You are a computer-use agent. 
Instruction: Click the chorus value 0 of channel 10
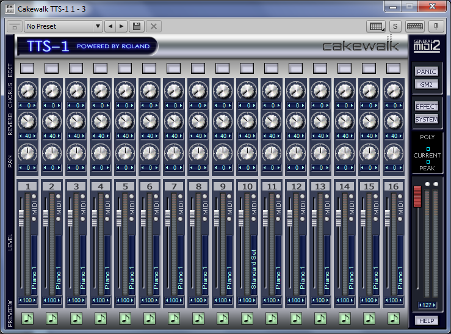[x=247, y=106]
